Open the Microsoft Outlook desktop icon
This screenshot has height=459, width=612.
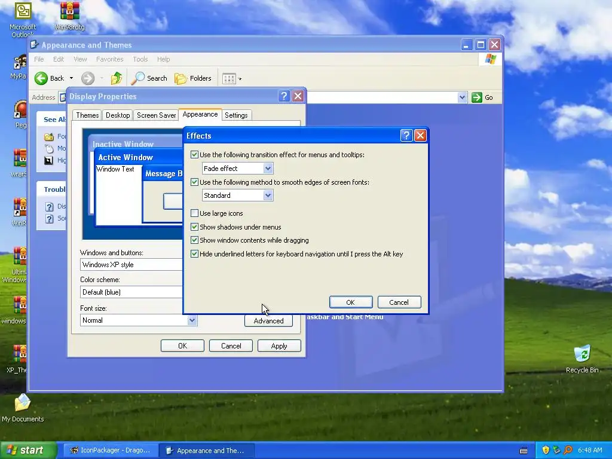pyautogui.click(x=23, y=20)
